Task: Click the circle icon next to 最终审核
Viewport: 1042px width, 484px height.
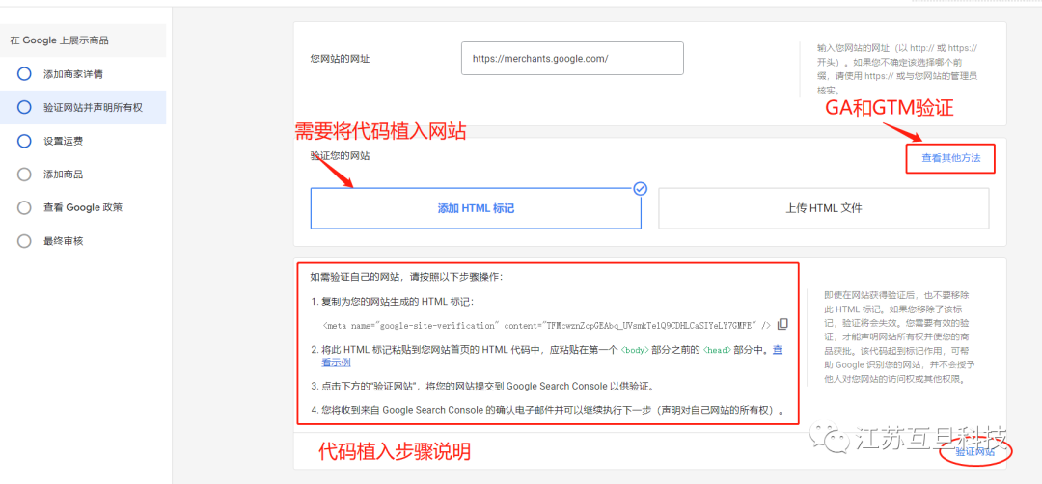Action: pyautogui.click(x=25, y=241)
